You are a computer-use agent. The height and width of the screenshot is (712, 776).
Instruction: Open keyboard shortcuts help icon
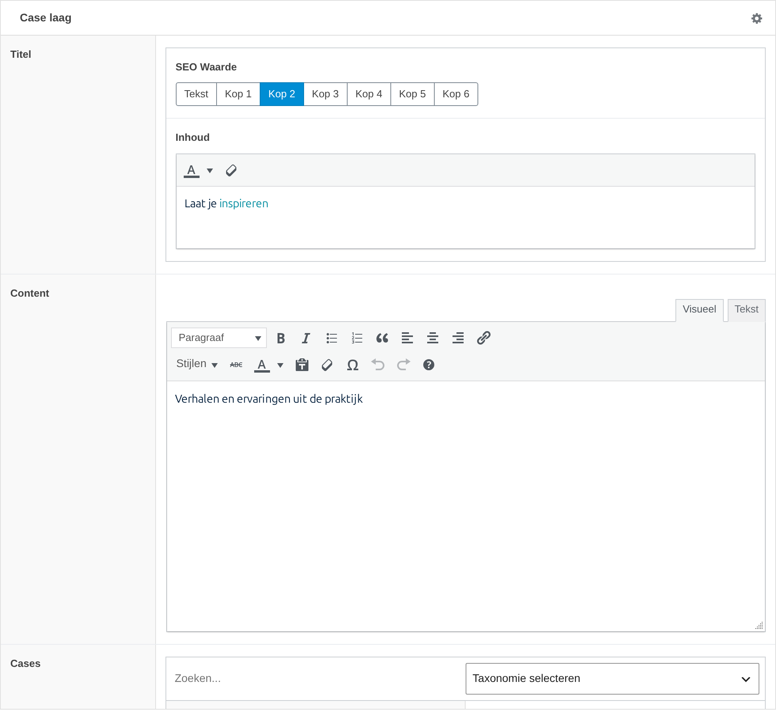coord(428,365)
